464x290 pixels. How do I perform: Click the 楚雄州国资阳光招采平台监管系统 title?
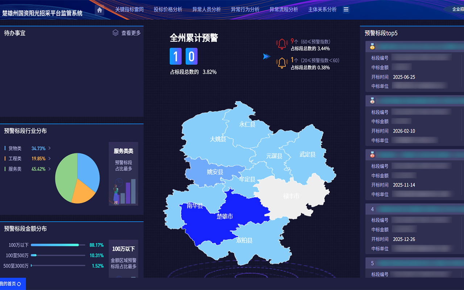pyautogui.click(x=42, y=13)
